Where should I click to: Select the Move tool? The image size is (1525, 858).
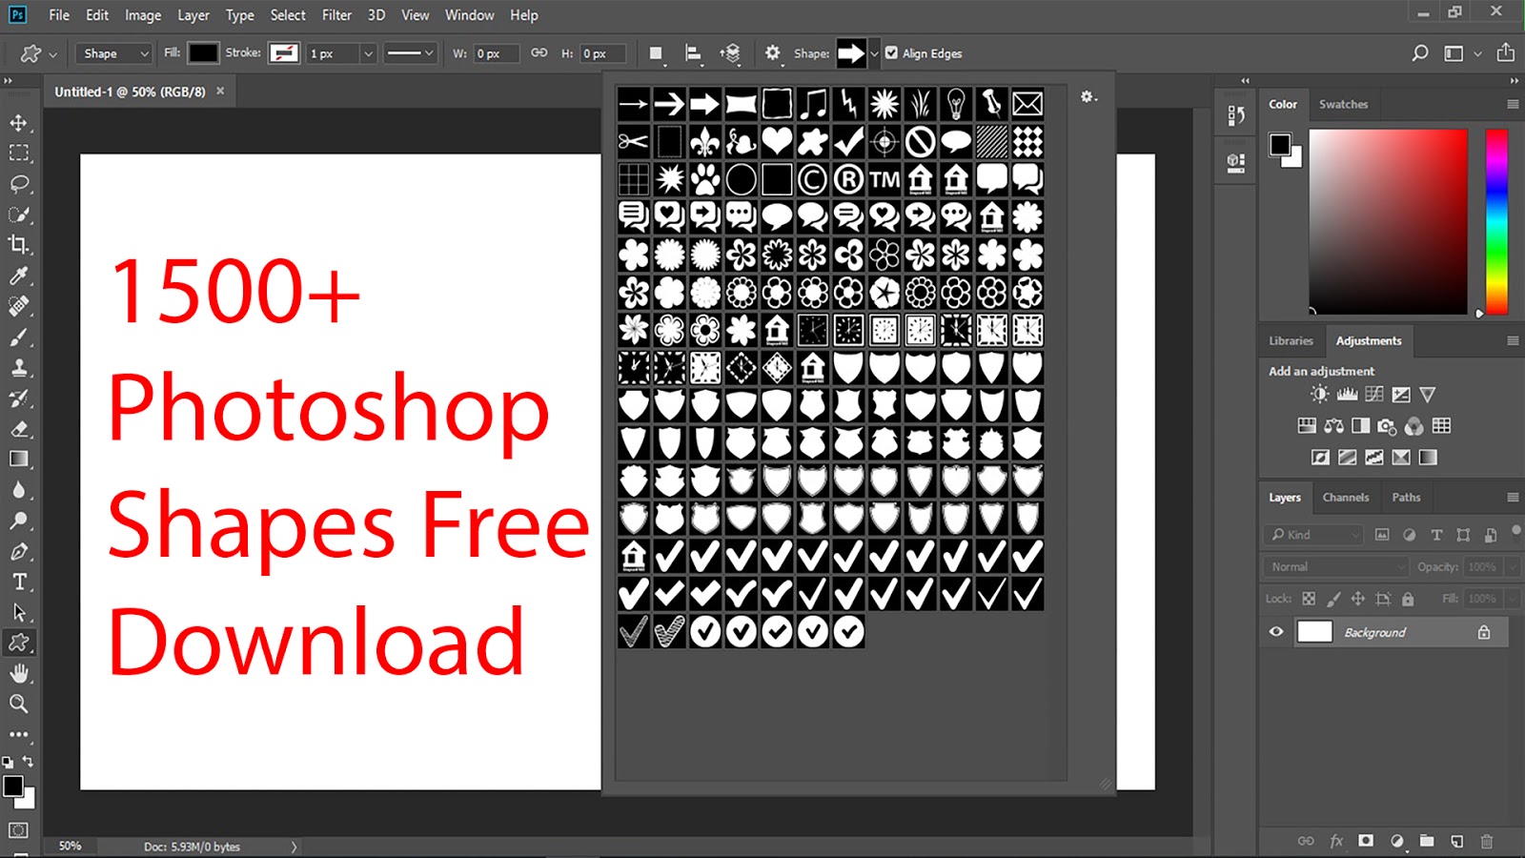[18, 123]
